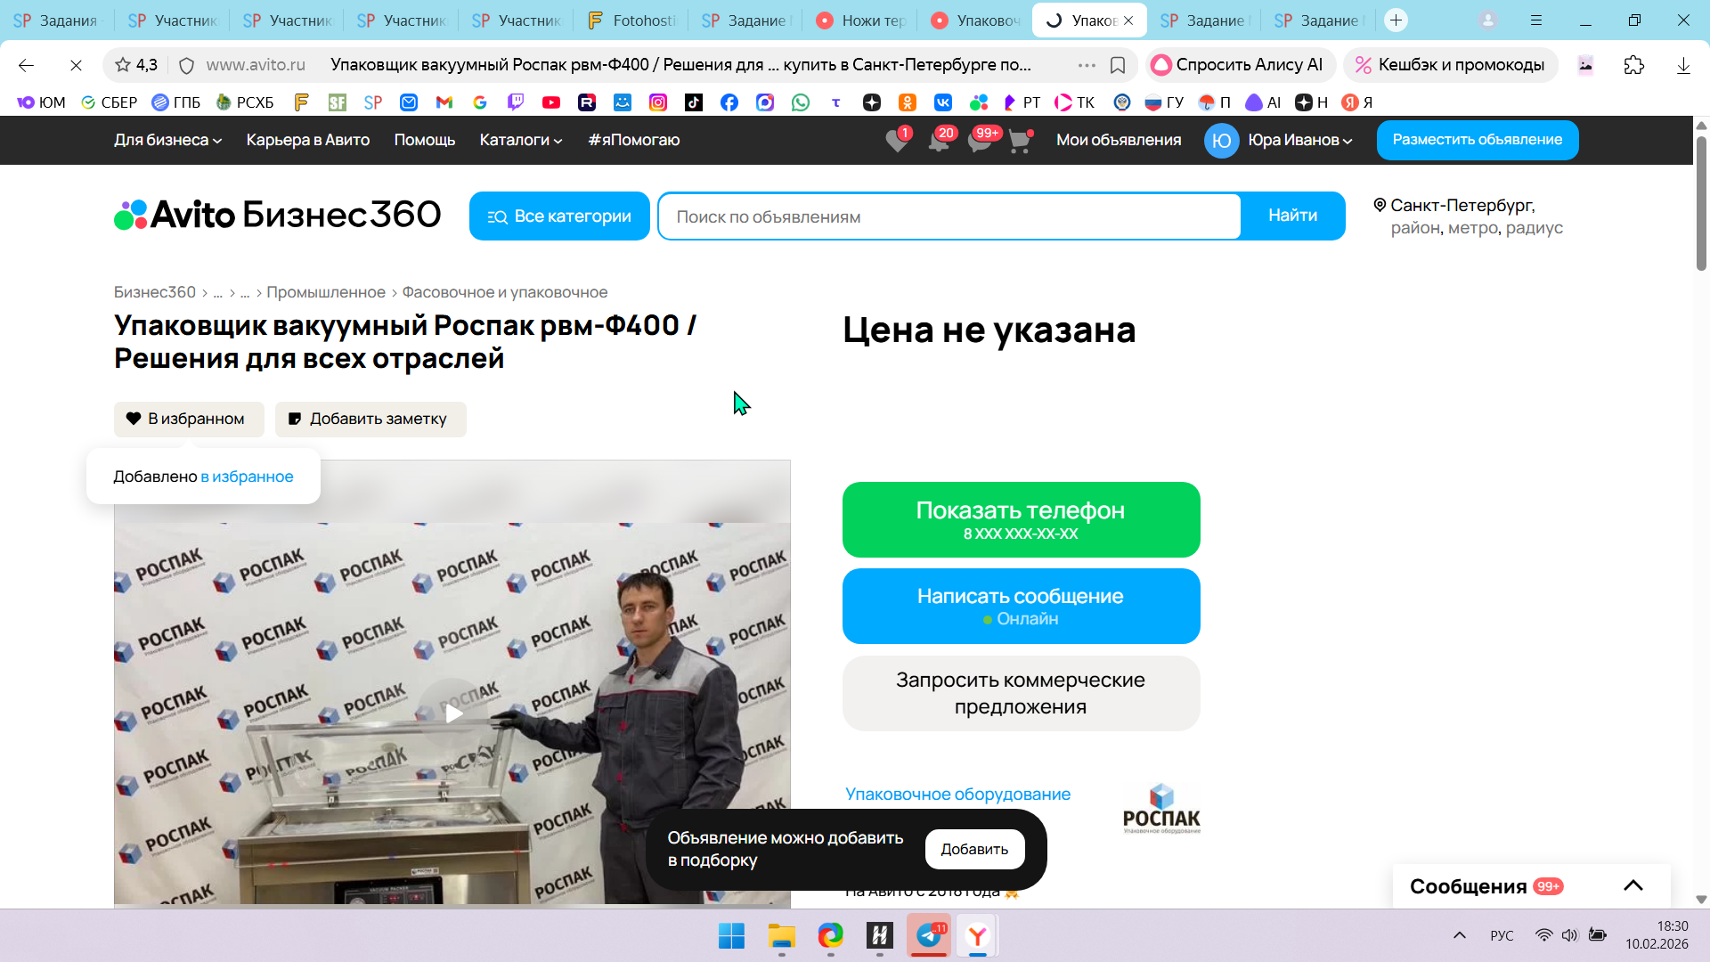
Task: Open favorites heart icon in Avito header
Action: coord(897,141)
